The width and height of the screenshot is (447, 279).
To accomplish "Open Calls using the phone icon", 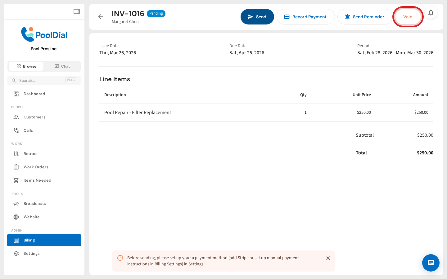I will pyautogui.click(x=16, y=130).
